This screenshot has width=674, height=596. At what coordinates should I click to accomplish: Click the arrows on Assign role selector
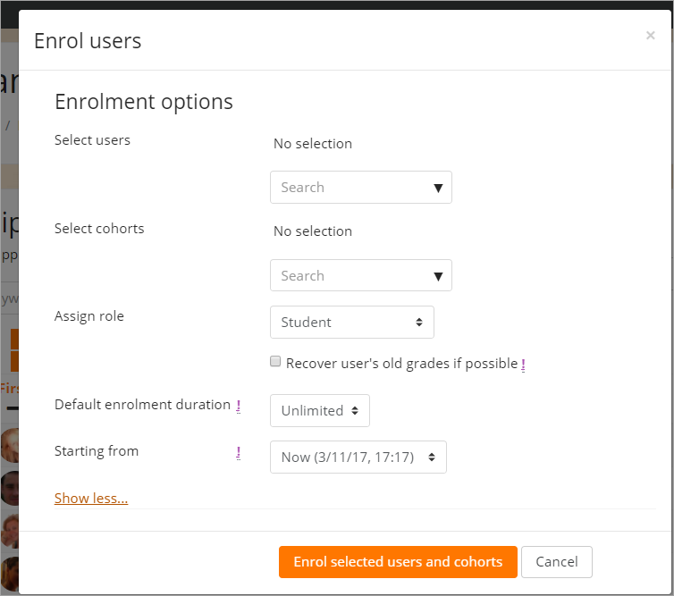tap(419, 323)
